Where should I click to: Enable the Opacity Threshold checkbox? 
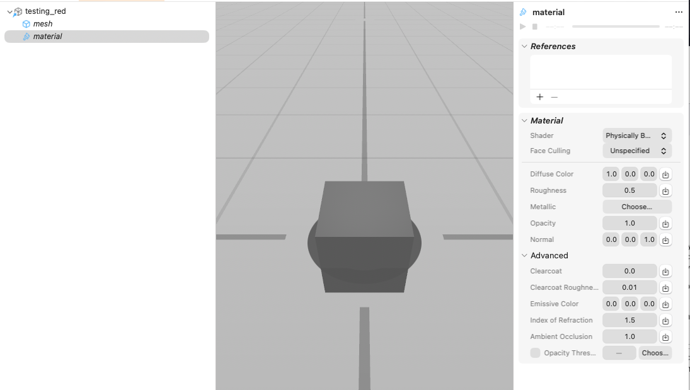point(535,353)
